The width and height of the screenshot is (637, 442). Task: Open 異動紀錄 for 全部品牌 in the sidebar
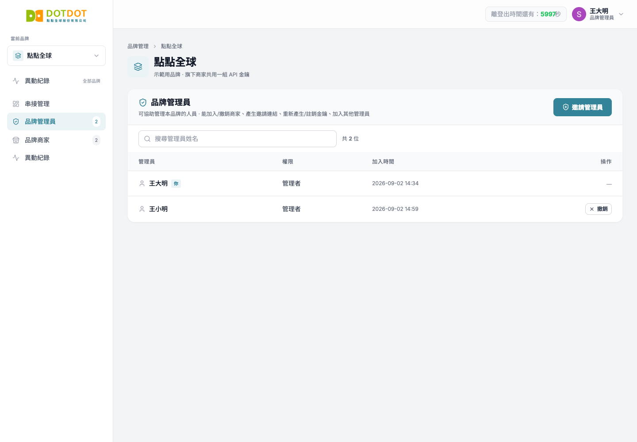[x=56, y=81]
